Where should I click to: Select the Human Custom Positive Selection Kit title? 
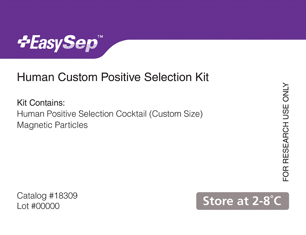113,77
